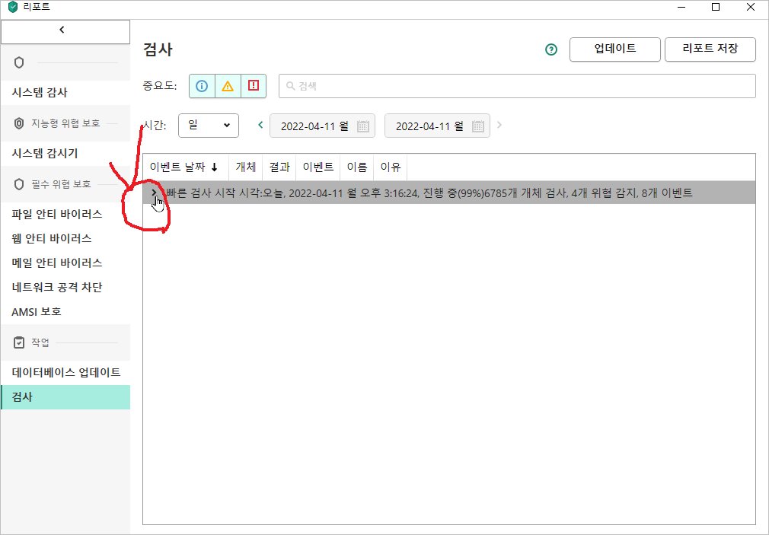Click the 리포트 저장 button
769x535 pixels.
710,49
